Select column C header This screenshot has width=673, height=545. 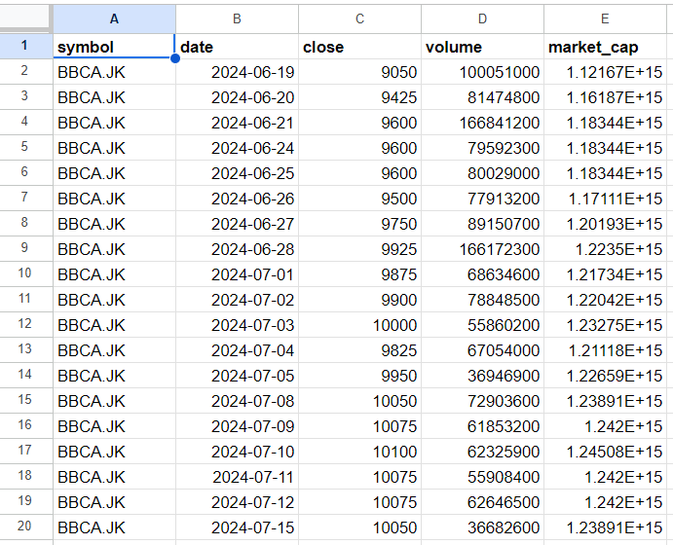tap(359, 18)
